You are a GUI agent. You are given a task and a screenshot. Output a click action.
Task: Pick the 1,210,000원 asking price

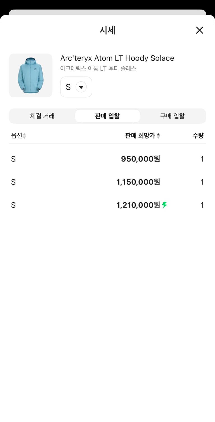pos(138,205)
